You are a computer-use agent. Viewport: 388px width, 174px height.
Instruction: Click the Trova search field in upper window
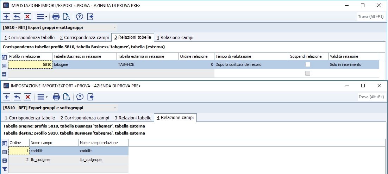tap(371, 17)
